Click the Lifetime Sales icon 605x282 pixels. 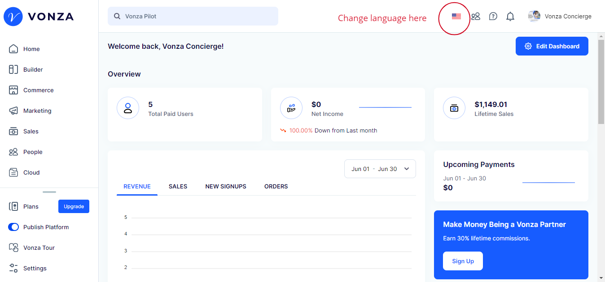(454, 108)
